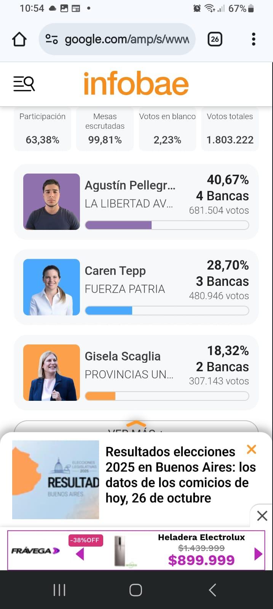Viewport: 273px width, 609px height.
Task: Open the site info icon in address bar
Action: [x=52, y=39]
